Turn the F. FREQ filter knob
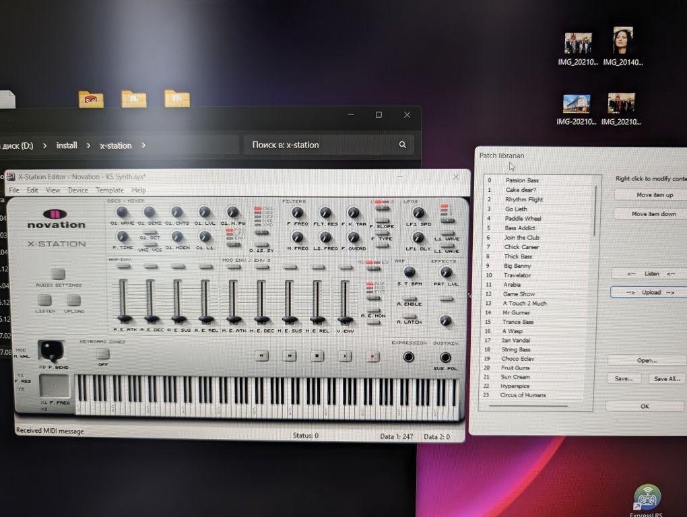The image size is (687, 517). pyautogui.click(x=298, y=213)
